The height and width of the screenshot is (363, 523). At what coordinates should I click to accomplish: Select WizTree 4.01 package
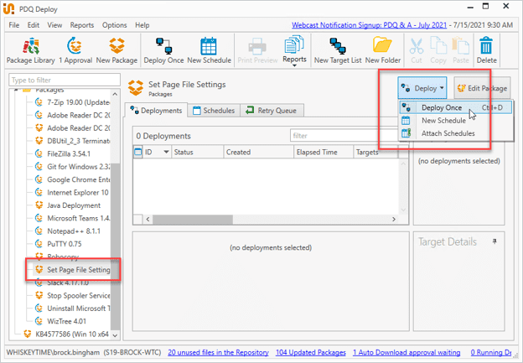click(60, 321)
